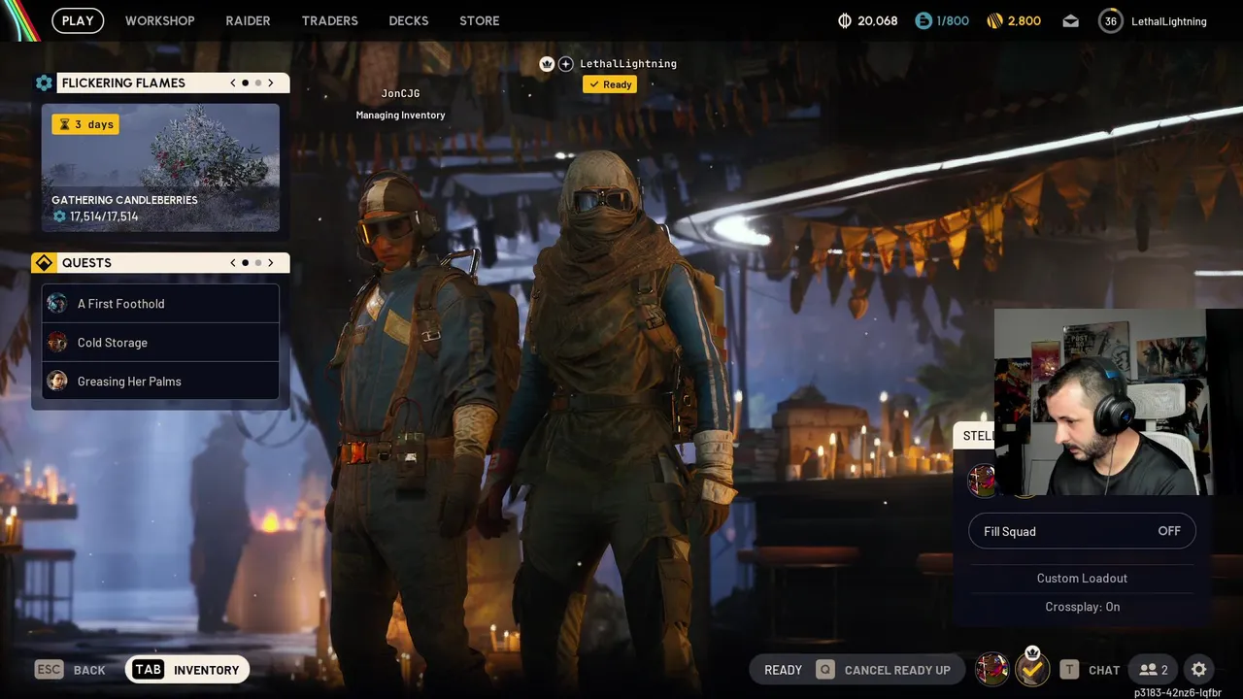Screen dimensions: 1243x699
Task: Select the first squad member avatar at bottom
Action: tap(991, 669)
